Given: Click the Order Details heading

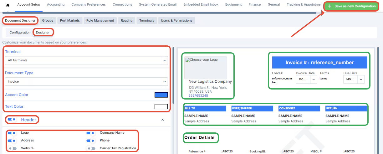Looking at the screenshot, I should coord(199,137).
